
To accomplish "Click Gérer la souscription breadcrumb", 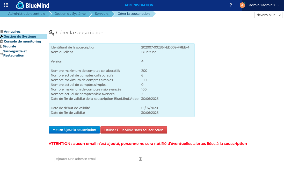I will pyautogui.click(x=134, y=13).
